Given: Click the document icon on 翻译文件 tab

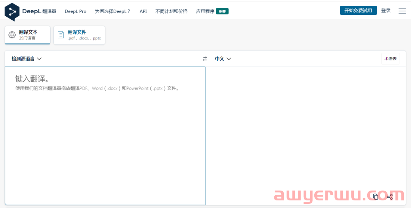Looking at the screenshot, I should tap(61, 35).
